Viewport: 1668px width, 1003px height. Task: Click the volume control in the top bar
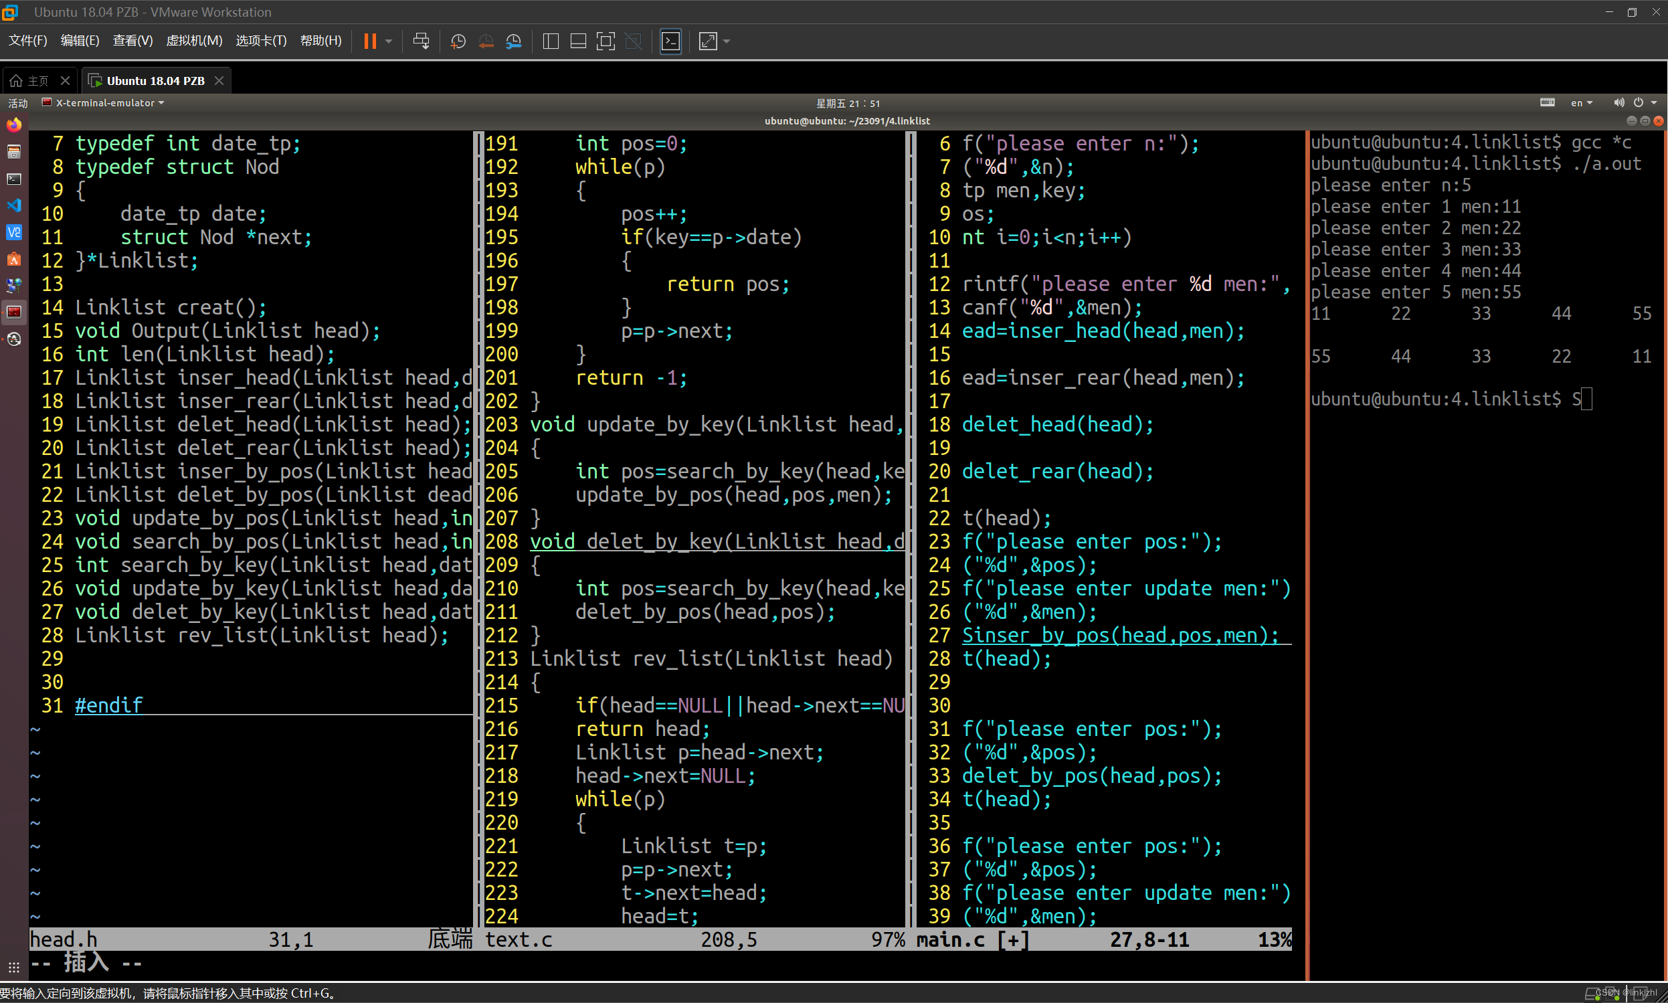pos(1618,103)
